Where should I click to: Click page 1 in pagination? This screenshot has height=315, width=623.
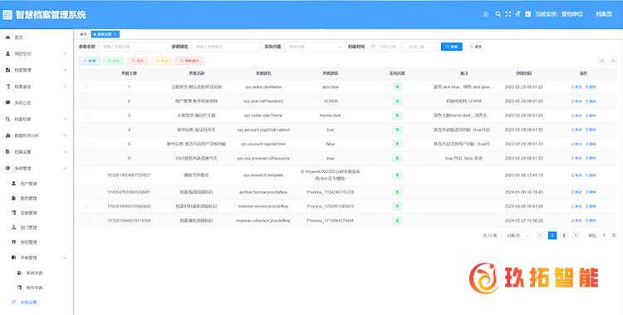coord(552,235)
